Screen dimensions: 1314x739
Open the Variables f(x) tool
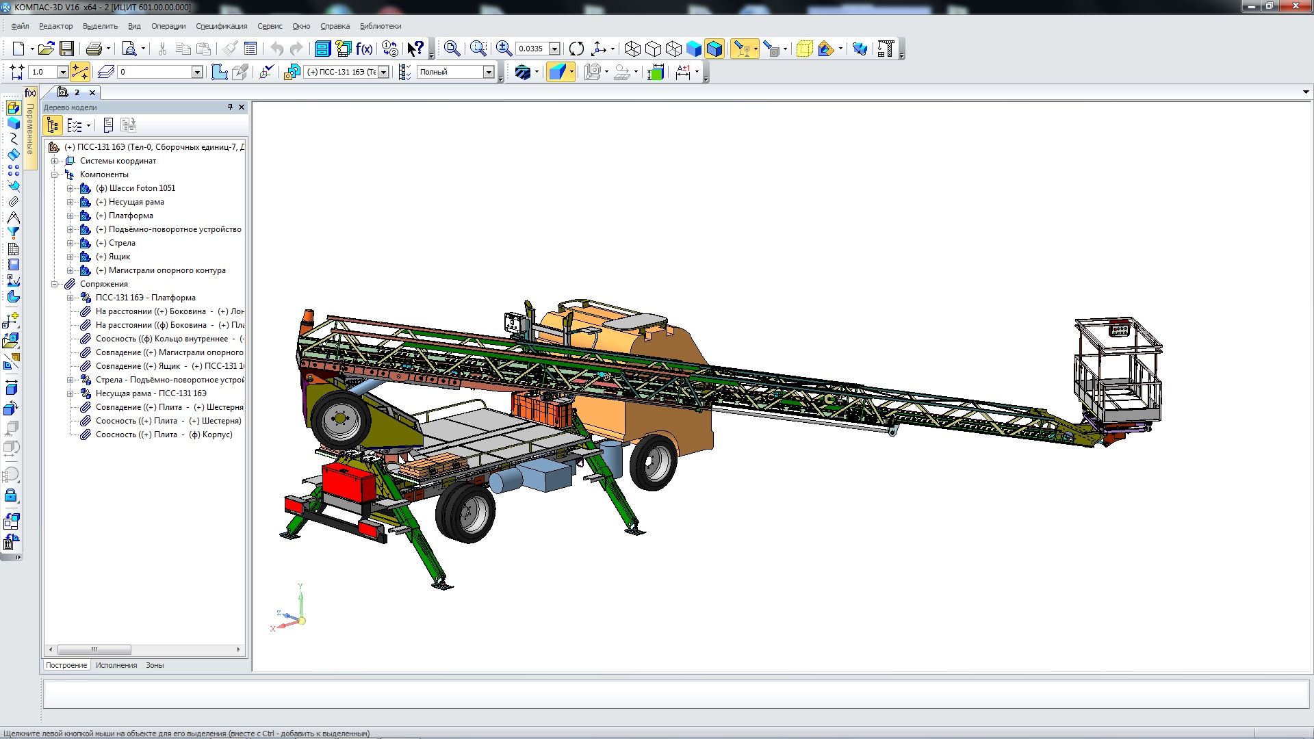click(364, 49)
